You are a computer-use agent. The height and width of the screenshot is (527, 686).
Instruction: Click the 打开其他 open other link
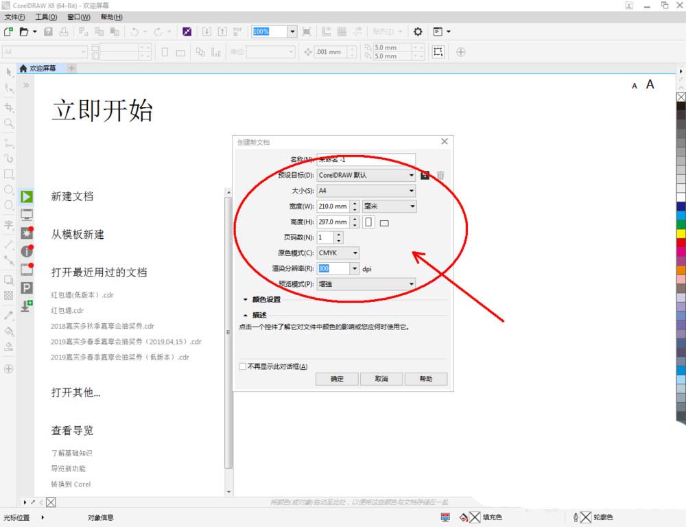coord(75,393)
